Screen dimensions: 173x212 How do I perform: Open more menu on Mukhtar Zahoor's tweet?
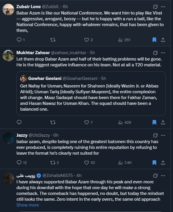click(163, 53)
